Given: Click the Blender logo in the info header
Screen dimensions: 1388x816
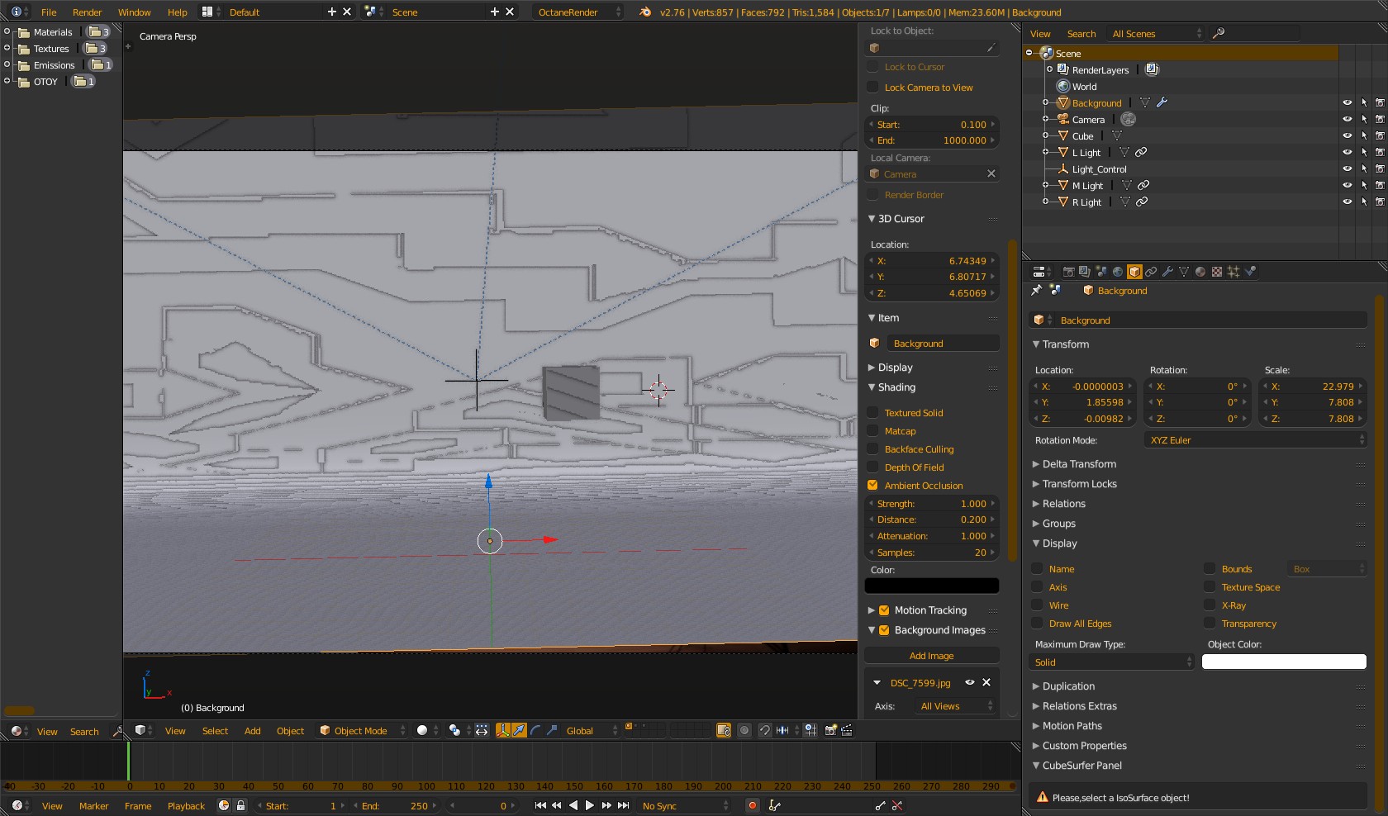Looking at the screenshot, I should click(645, 12).
